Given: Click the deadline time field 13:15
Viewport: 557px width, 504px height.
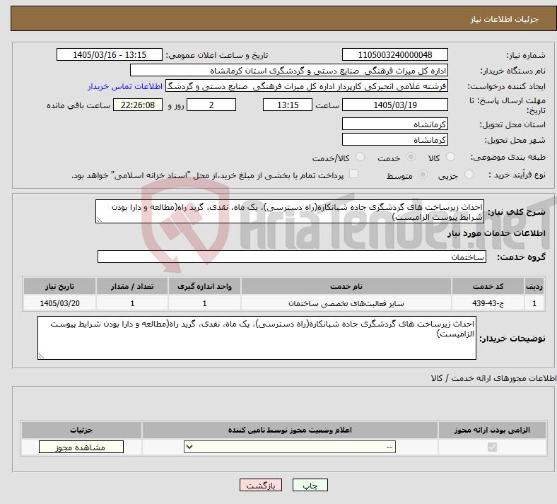Looking at the screenshot, I should tap(288, 105).
